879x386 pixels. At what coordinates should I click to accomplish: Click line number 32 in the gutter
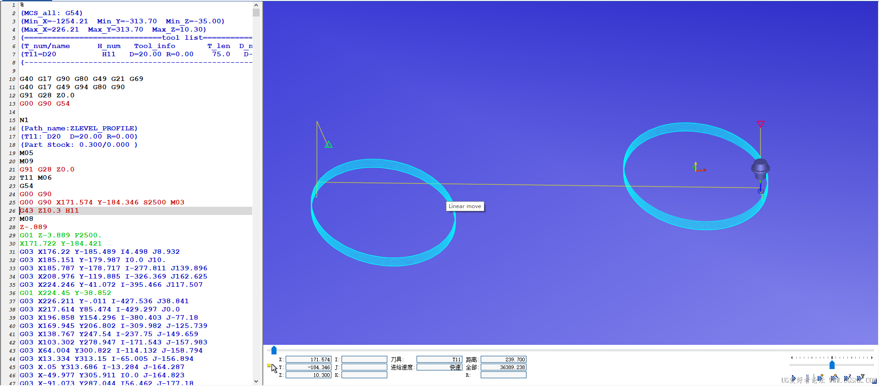point(12,261)
